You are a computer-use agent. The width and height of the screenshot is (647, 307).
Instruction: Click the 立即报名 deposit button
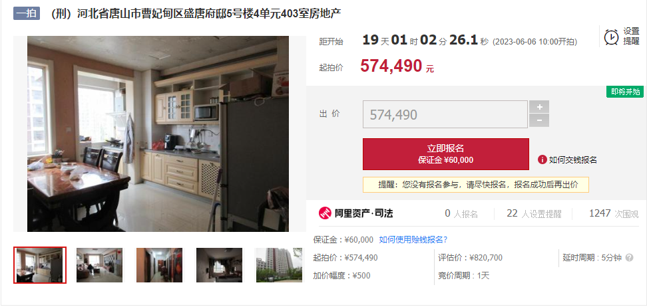[x=445, y=154]
